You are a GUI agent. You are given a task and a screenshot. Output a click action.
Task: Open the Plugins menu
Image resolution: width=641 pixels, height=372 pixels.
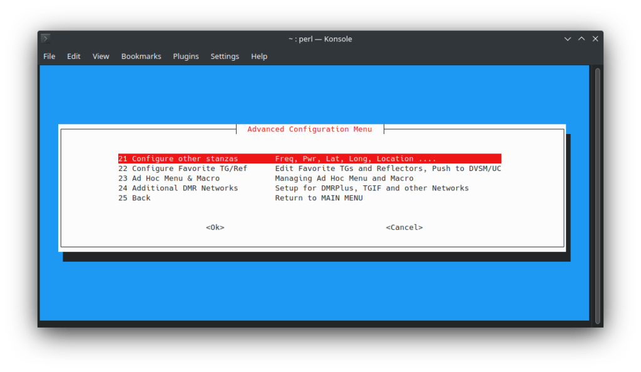pos(185,56)
